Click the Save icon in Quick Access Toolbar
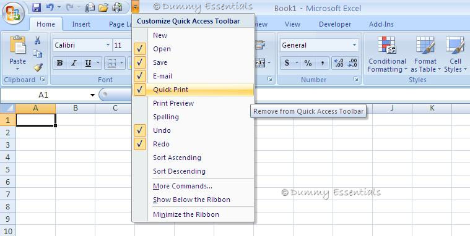This screenshot has height=236, width=470. coord(37,7)
